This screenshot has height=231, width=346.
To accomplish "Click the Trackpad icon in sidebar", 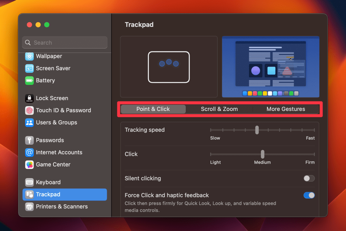I will [29, 194].
